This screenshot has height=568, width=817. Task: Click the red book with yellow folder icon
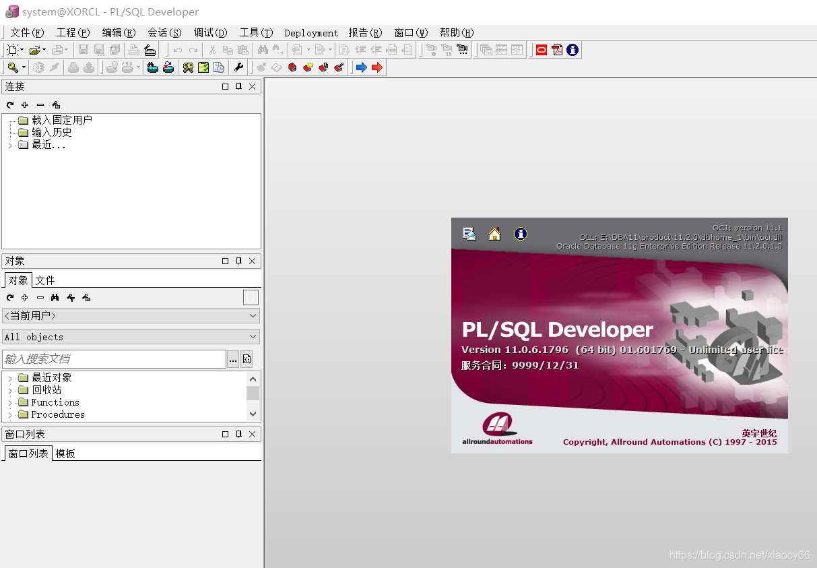[308, 67]
